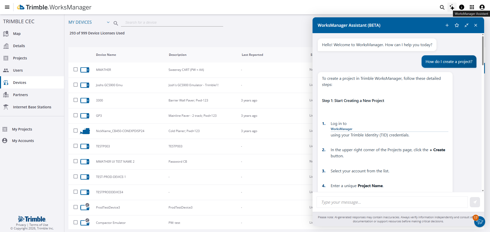Sort by Last Reported column header

click(x=252, y=55)
